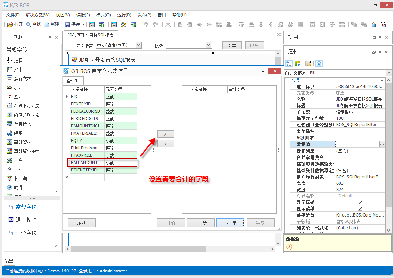Click the 查找 (Find) toolbar button
The width and height of the screenshot is (394, 278).
(x=33, y=24)
